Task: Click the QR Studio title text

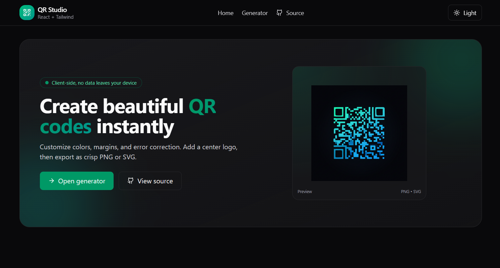Action: pos(52,10)
